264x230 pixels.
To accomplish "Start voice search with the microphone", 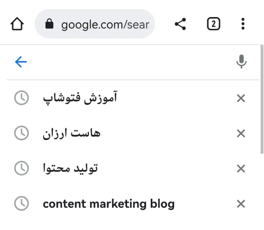I will pos(241,61).
